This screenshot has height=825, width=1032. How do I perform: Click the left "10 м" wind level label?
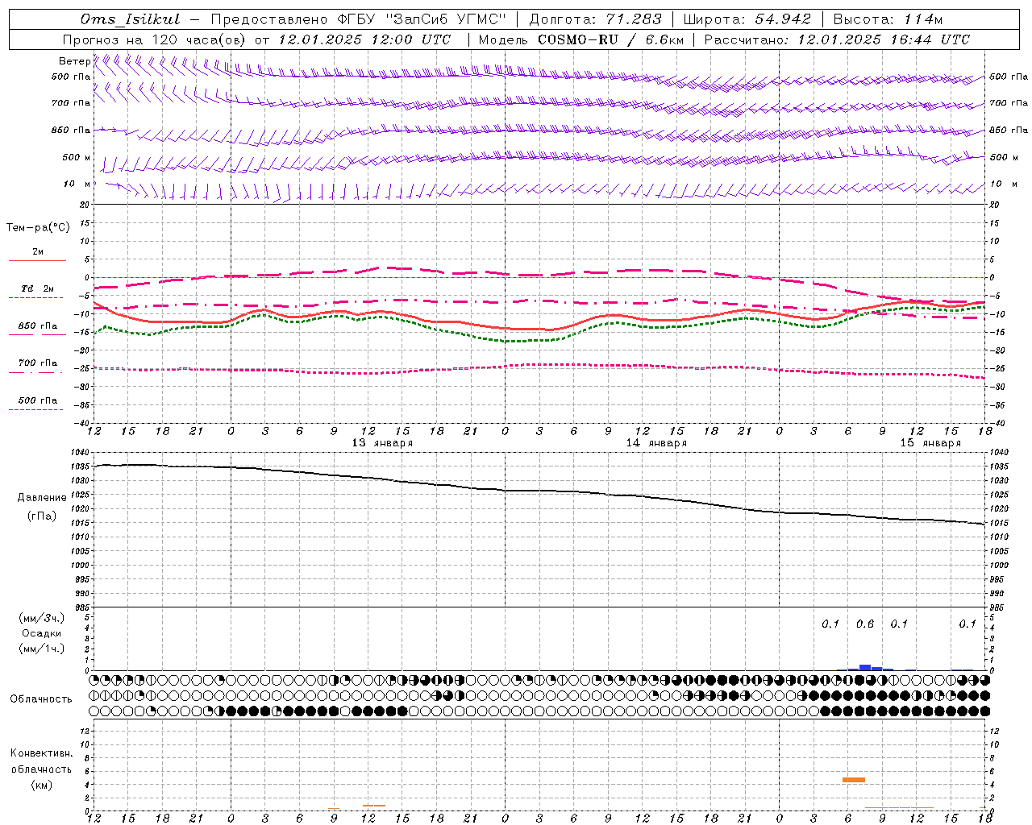click(x=77, y=184)
